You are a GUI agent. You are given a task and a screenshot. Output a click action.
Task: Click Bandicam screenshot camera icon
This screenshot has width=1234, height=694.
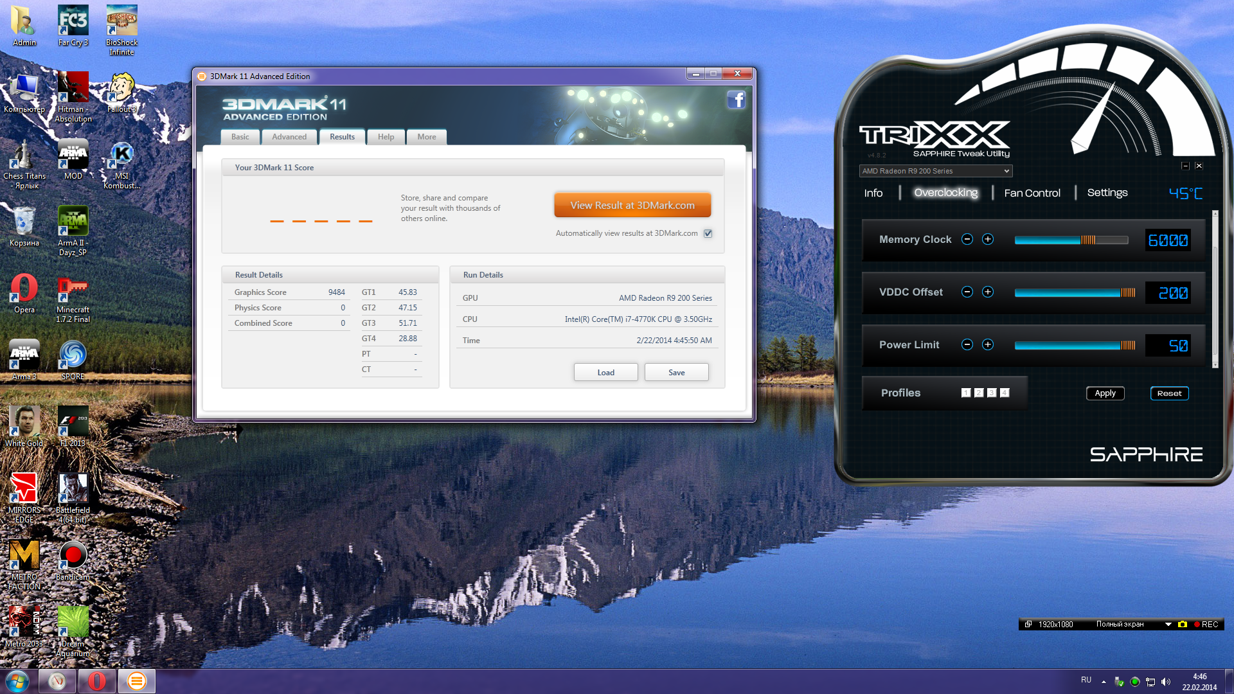[1183, 624]
